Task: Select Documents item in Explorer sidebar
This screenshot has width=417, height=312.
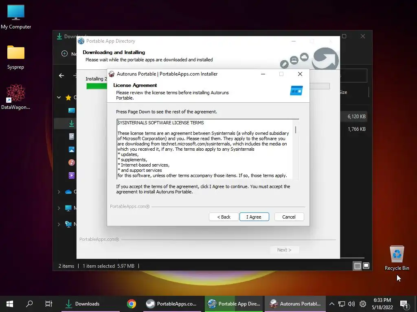Action: pos(72,136)
